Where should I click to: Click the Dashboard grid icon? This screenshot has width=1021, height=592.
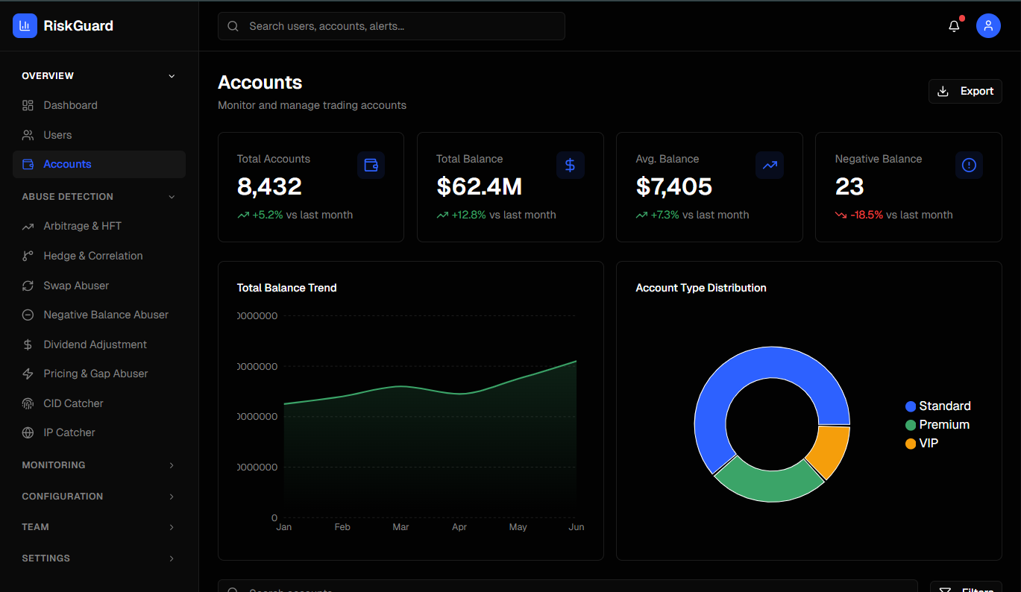pos(28,105)
